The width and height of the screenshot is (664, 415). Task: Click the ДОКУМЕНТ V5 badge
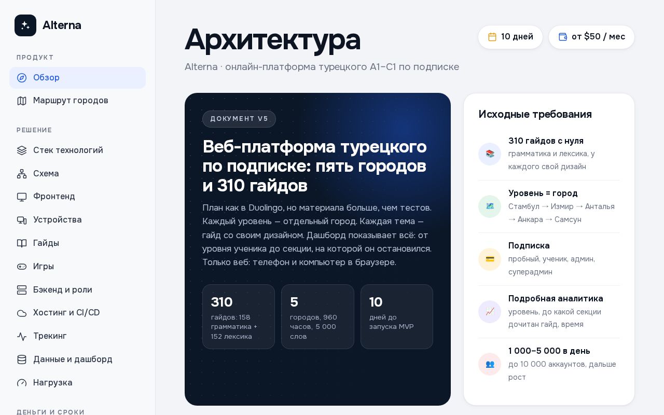coord(239,119)
